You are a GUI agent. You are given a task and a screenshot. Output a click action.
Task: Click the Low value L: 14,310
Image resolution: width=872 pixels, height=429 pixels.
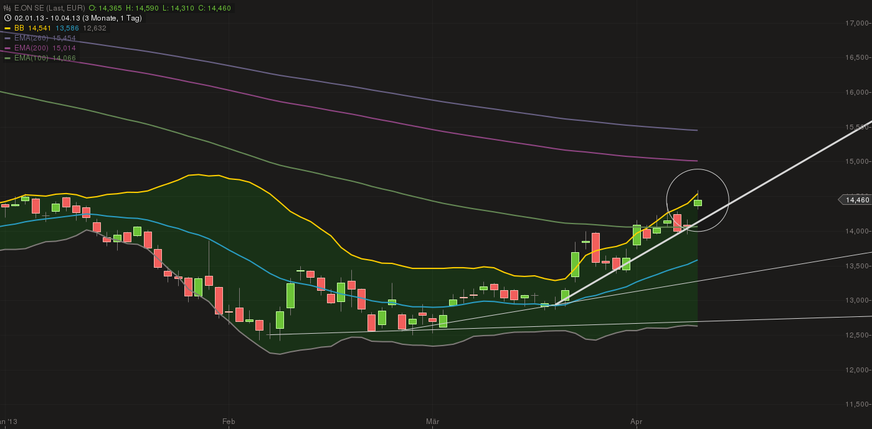178,8
